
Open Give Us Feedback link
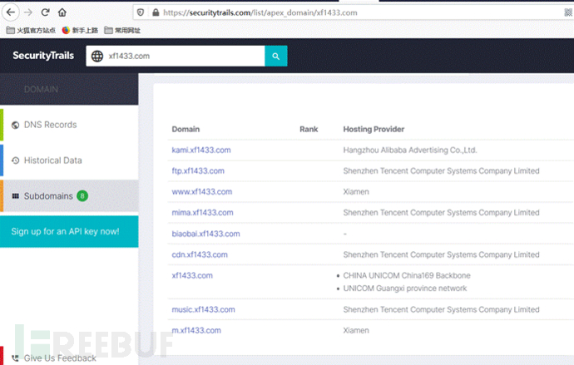point(60,358)
